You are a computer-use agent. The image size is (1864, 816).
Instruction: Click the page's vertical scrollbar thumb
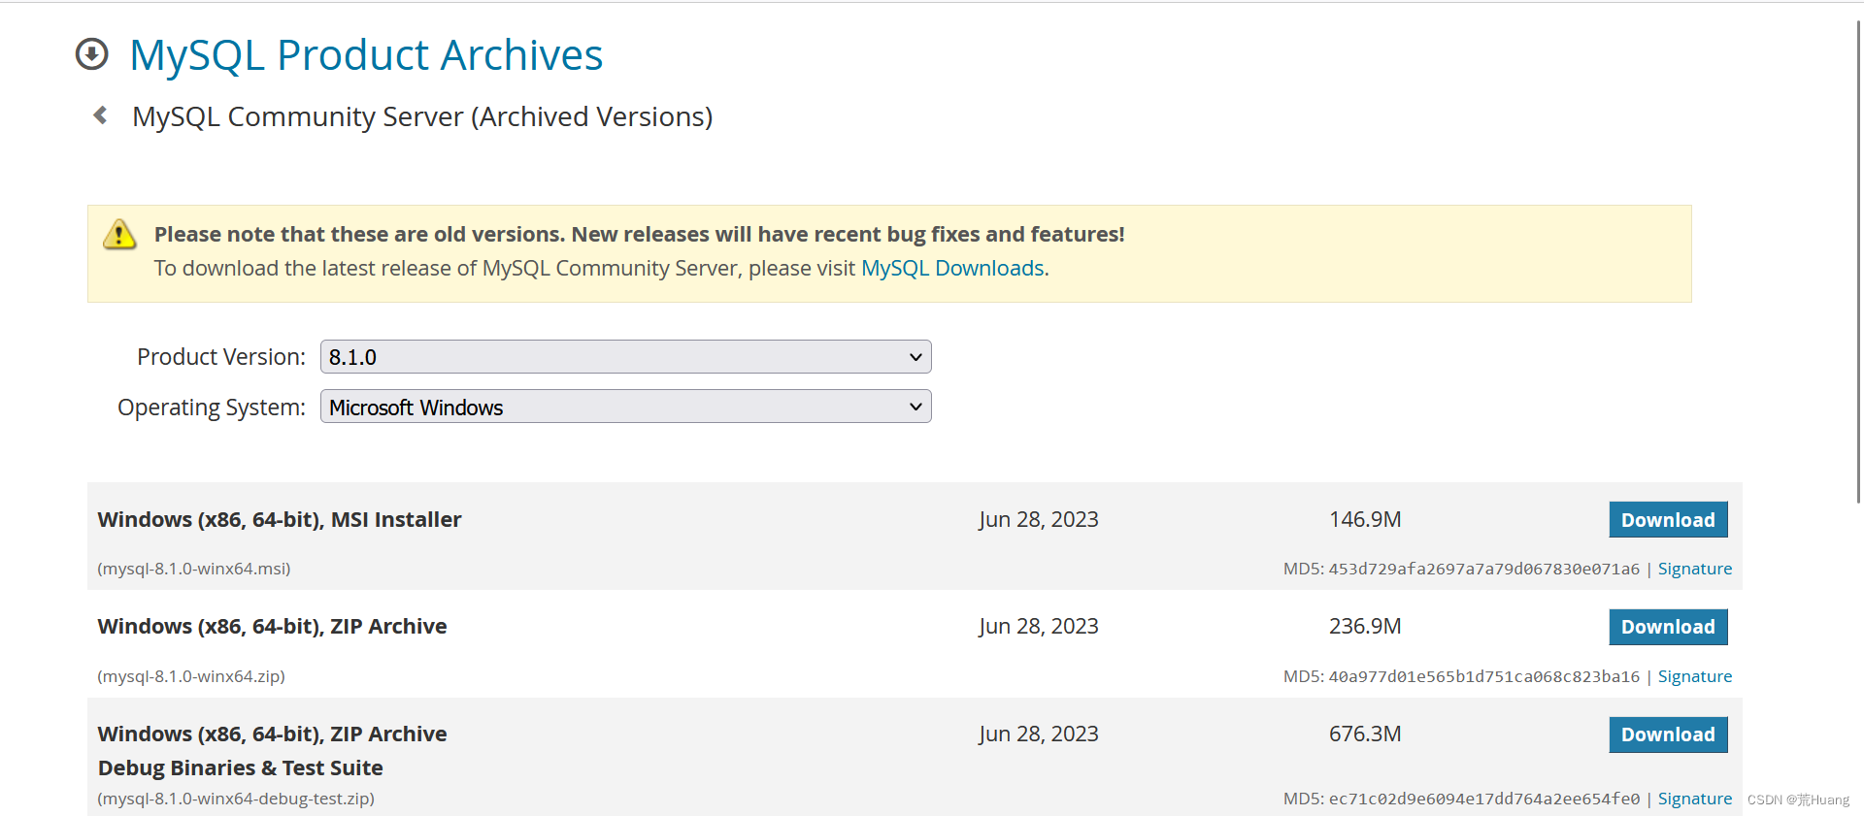coord(1858,260)
